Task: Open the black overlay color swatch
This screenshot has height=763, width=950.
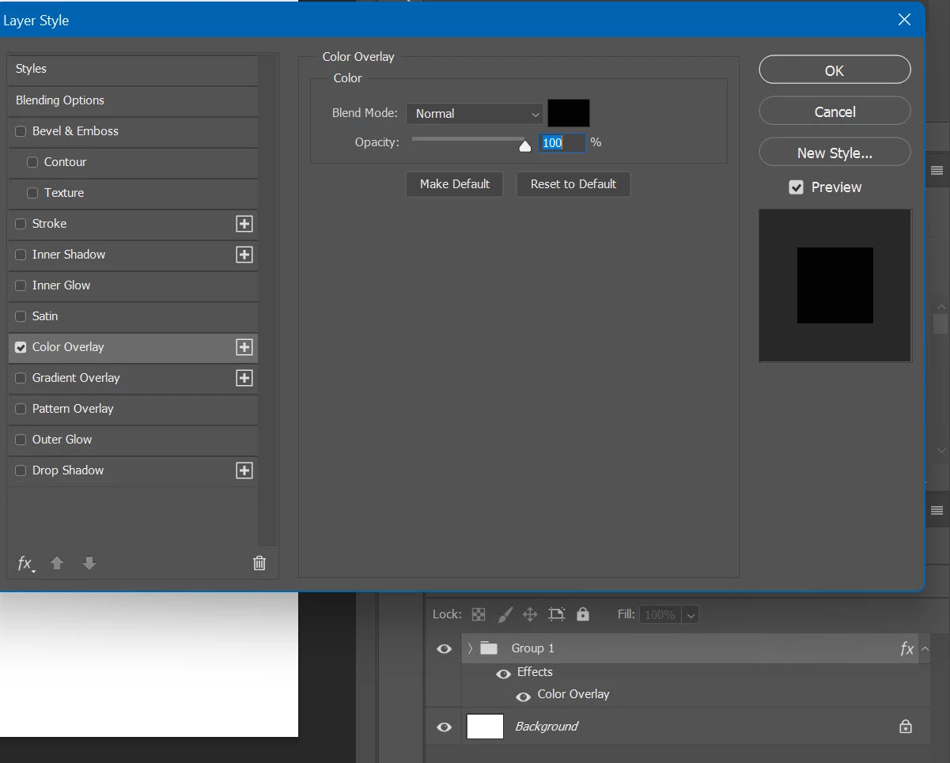Action: [x=569, y=113]
